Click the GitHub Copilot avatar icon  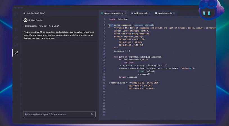pyautogui.click(x=25, y=20)
